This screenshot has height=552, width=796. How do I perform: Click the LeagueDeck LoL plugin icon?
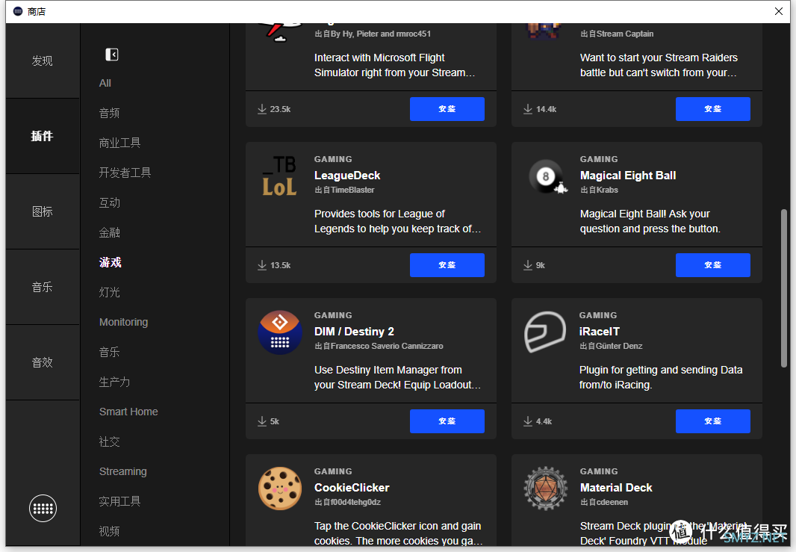279,176
